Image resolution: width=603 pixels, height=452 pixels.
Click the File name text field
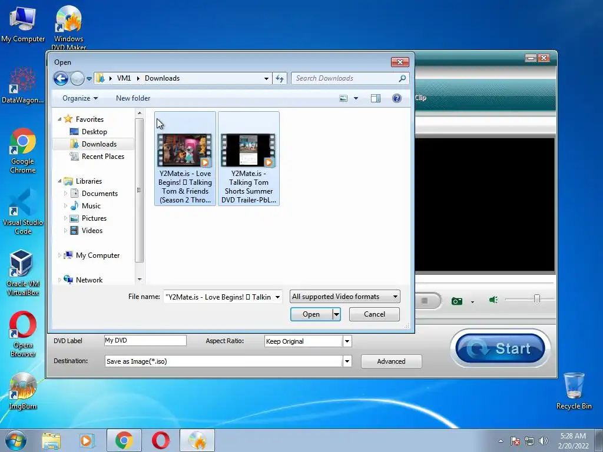218,297
